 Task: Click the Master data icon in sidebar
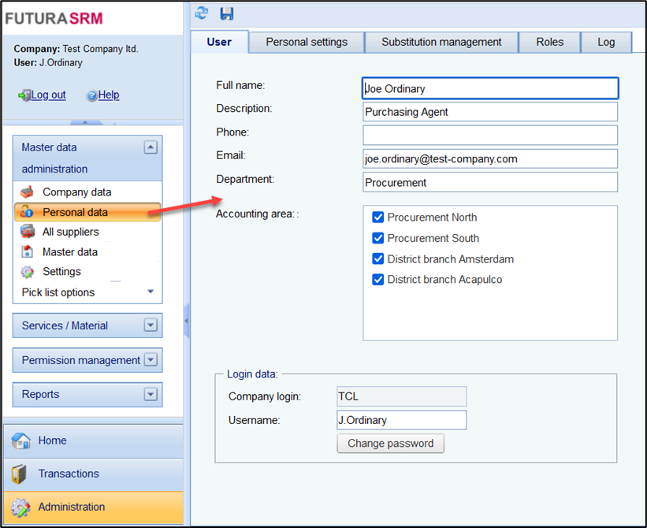tap(28, 252)
